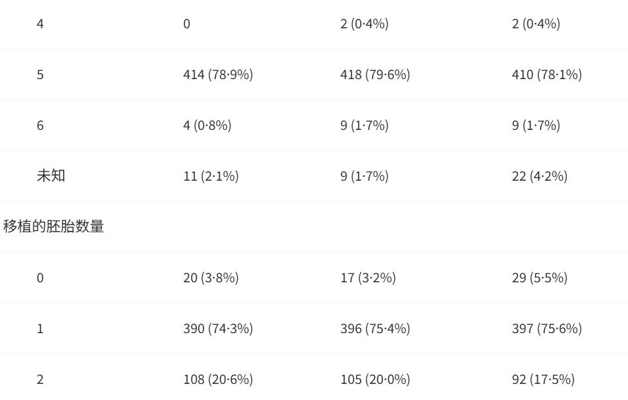Click cell 29 (5·5%)
Viewport: 628px width, 400px height.
click(539, 278)
